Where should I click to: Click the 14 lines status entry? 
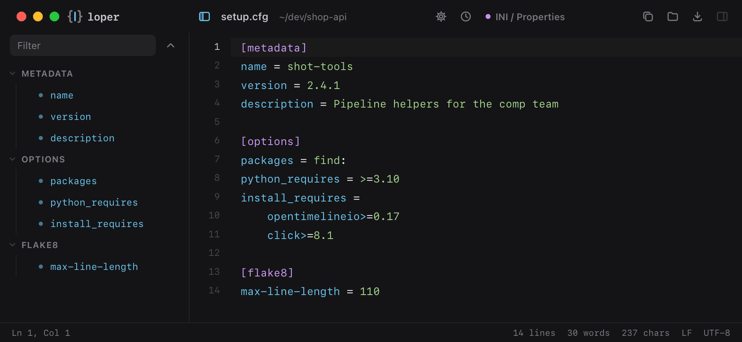(x=534, y=333)
